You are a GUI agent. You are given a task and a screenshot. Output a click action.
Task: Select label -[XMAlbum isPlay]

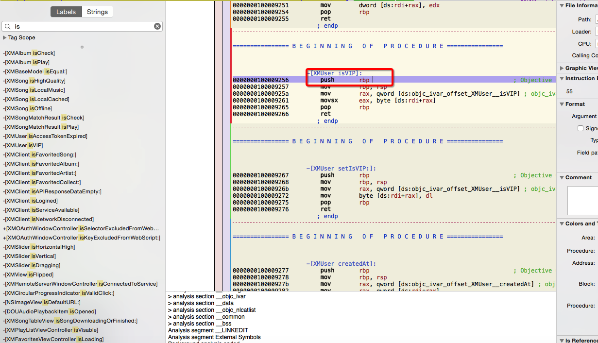(x=26, y=62)
